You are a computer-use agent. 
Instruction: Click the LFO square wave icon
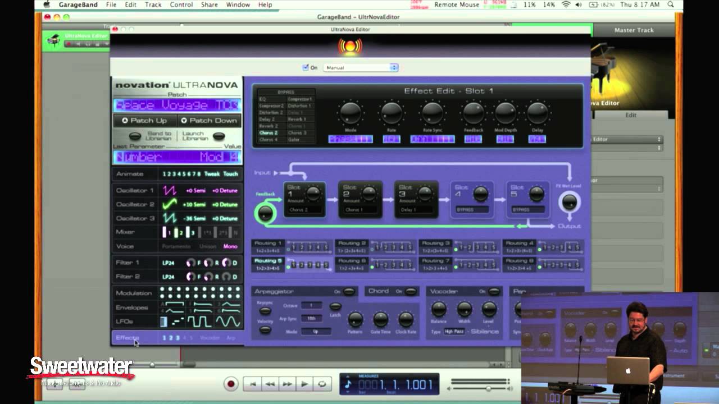point(199,322)
